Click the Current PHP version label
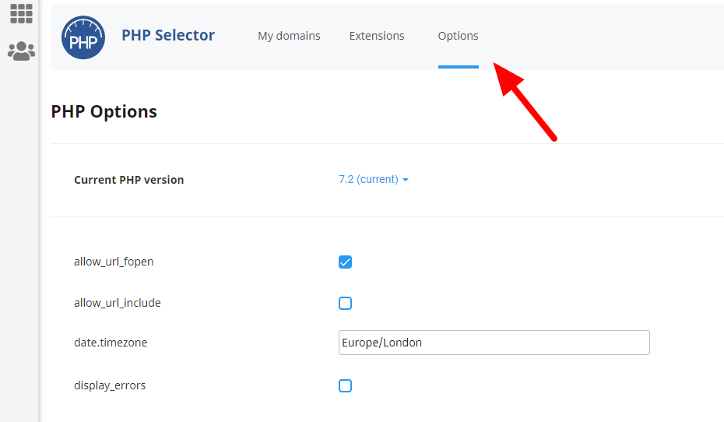Image resolution: width=724 pixels, height=422 pixels. 128,180
